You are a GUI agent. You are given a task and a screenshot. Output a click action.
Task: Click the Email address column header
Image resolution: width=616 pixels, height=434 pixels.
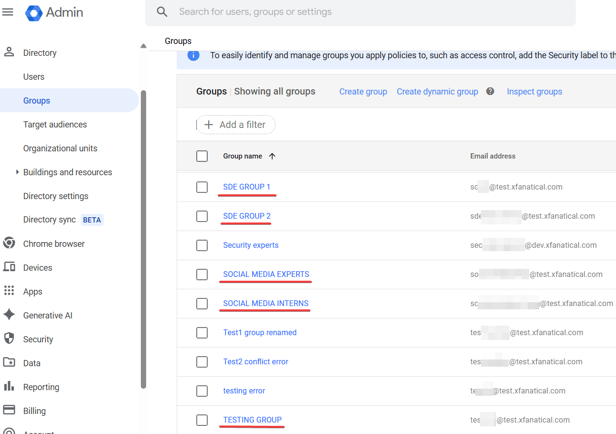pyautogui.click(x=493, y=156)
